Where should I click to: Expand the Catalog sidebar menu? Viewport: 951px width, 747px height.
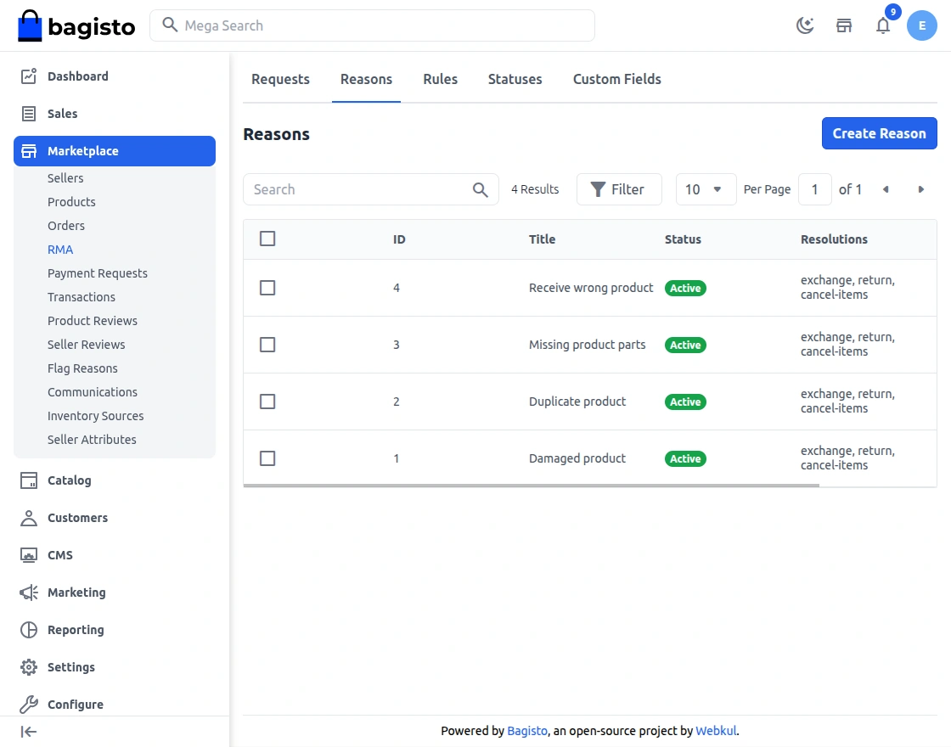coord(70,480)
